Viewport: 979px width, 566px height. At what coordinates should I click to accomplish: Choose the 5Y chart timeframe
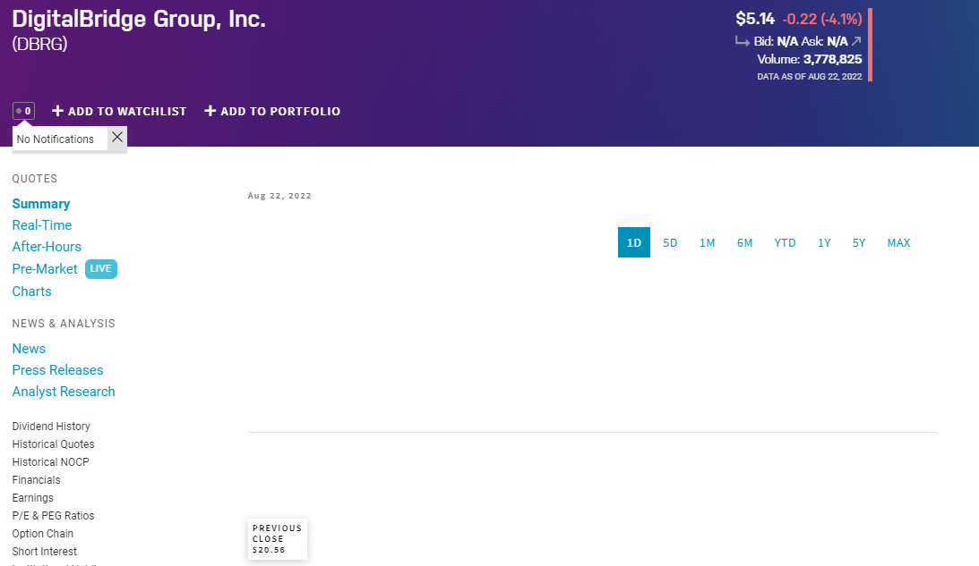859,242
